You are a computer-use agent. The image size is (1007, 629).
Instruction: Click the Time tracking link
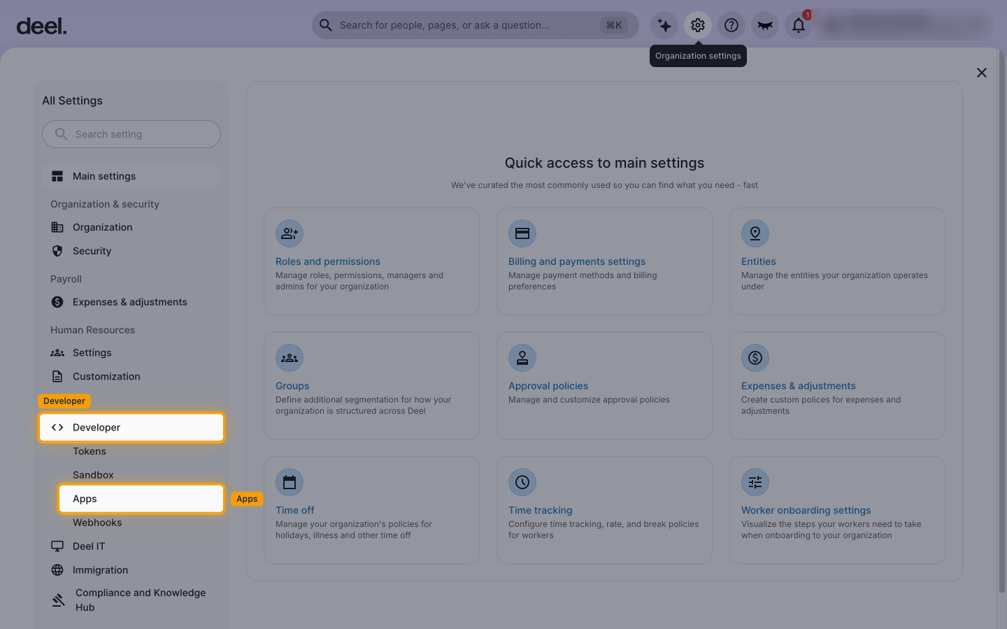(541, 510)
